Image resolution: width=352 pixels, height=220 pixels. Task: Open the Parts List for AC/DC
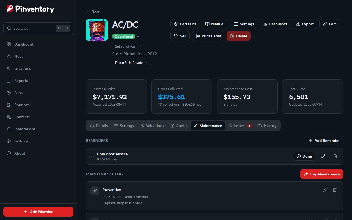coord(185,24)
